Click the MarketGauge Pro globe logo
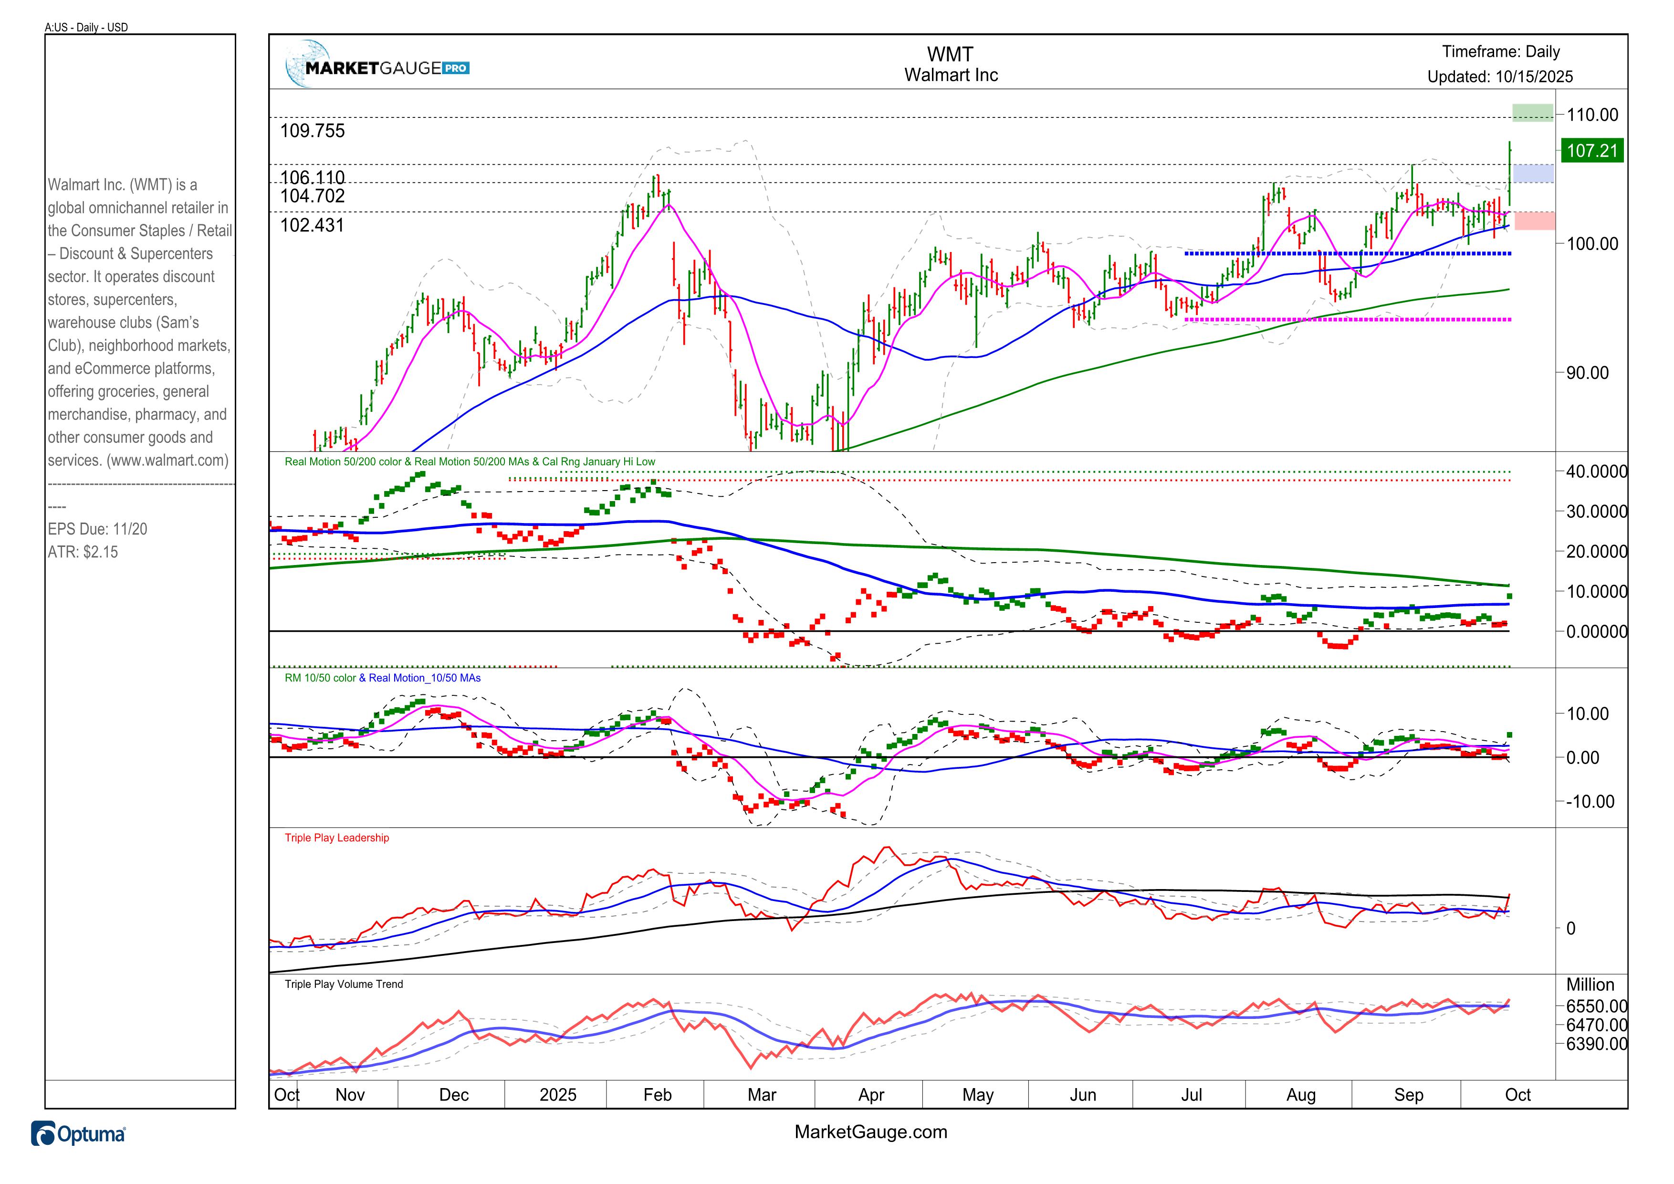The width and height of the screenshot is (1674, 1184). point(308,64)
